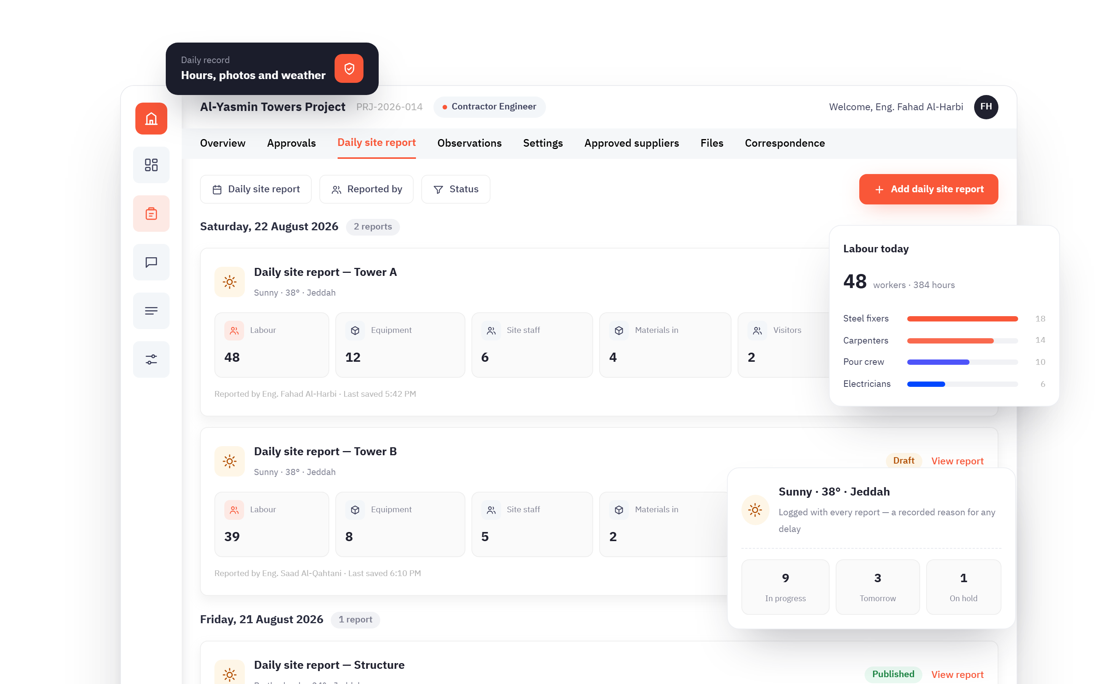Click the Equipment stat card showing 8
The image size is (1095, 684).
400,524
